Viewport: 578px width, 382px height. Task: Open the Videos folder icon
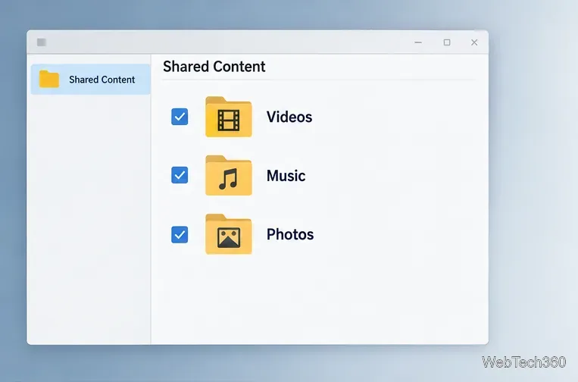(229, 117)
